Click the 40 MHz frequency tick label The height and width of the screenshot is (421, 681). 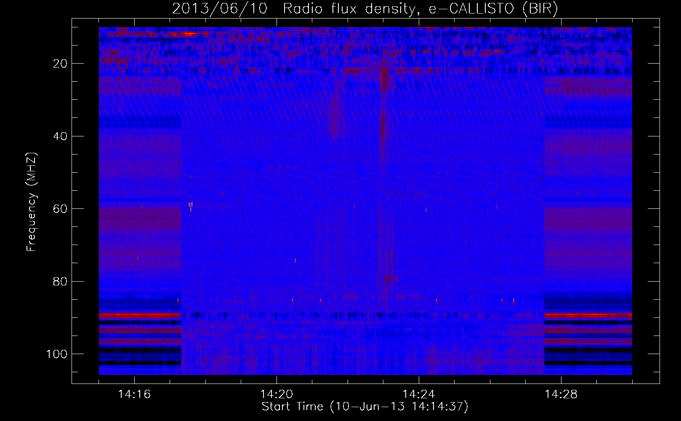pos(60,136)
